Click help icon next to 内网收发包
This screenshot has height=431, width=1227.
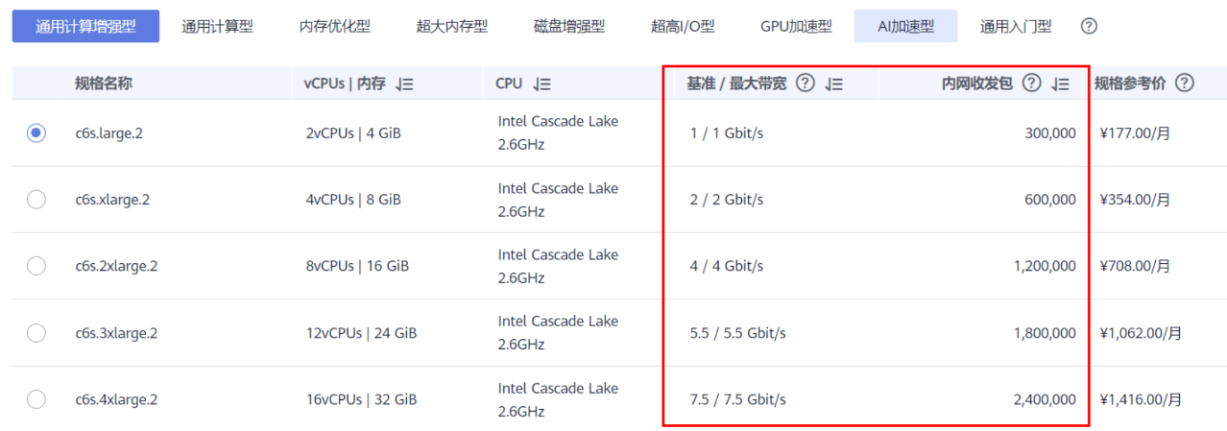coord(1032,84)
